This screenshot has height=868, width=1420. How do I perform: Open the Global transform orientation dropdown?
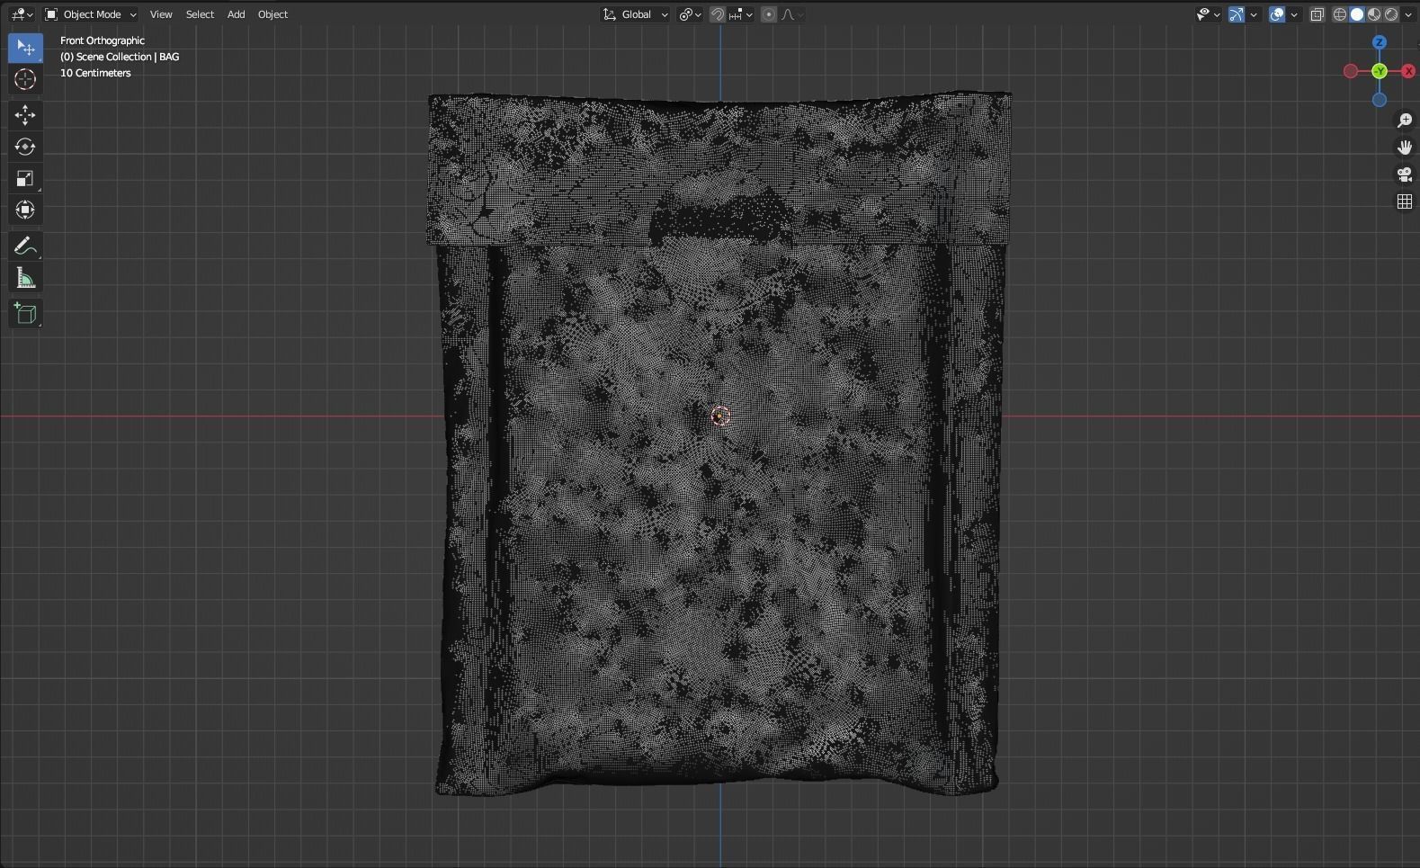coord(636,14)
